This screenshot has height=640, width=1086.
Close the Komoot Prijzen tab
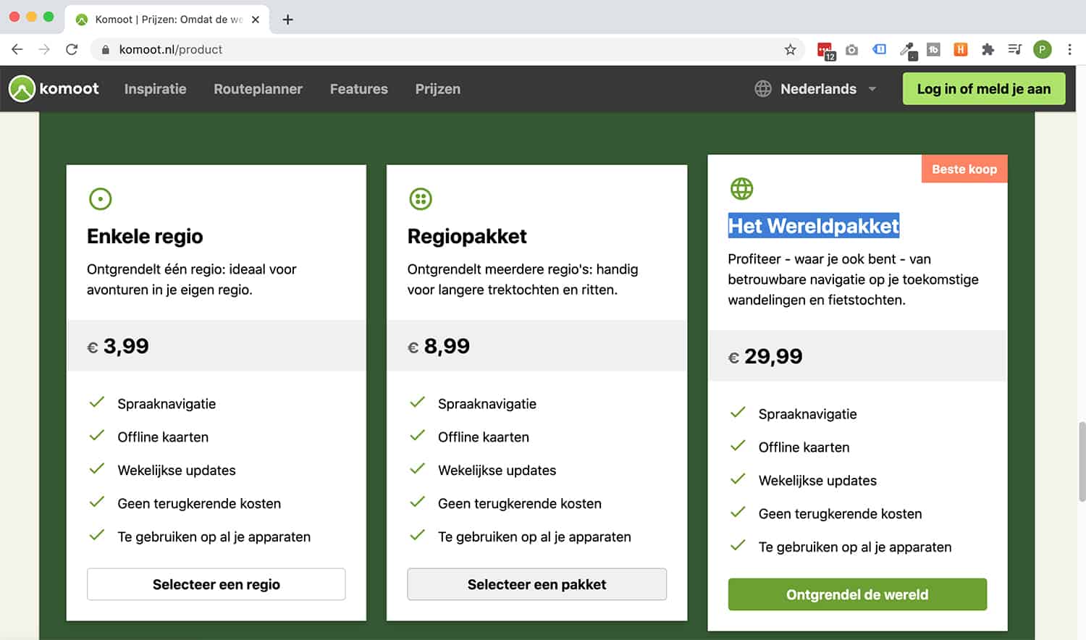click(x=256, y=20)
